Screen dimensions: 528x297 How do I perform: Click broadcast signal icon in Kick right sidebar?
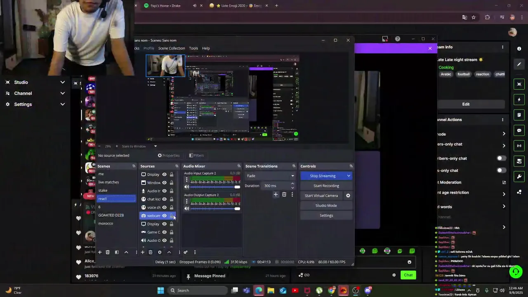pyautogui.click(x=519, y=146)
